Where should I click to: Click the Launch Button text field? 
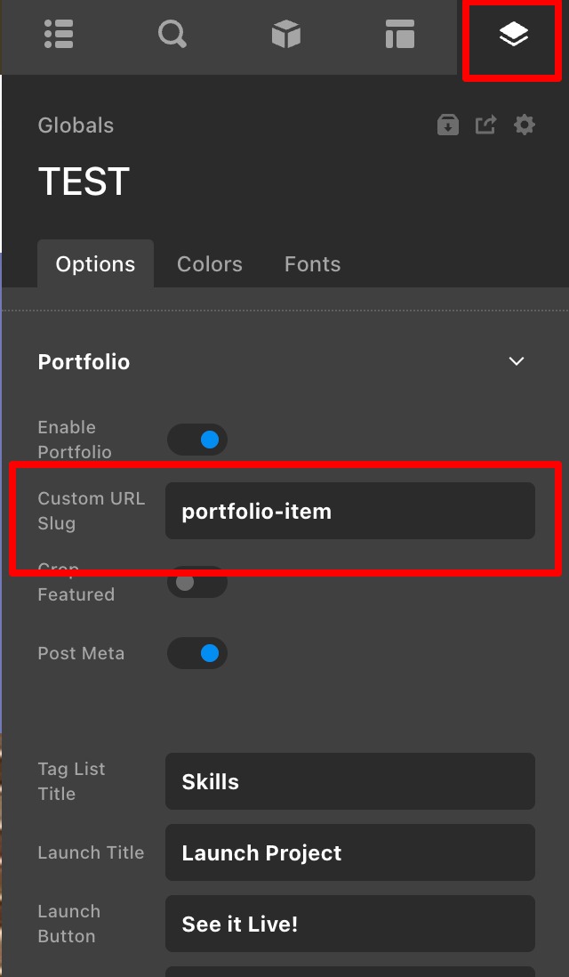point(350,924)
